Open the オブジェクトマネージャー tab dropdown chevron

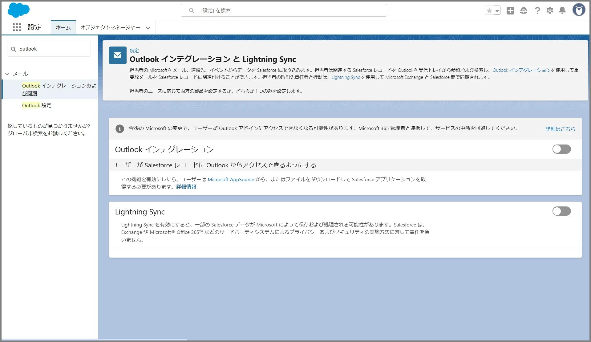(x=148, y=28)
